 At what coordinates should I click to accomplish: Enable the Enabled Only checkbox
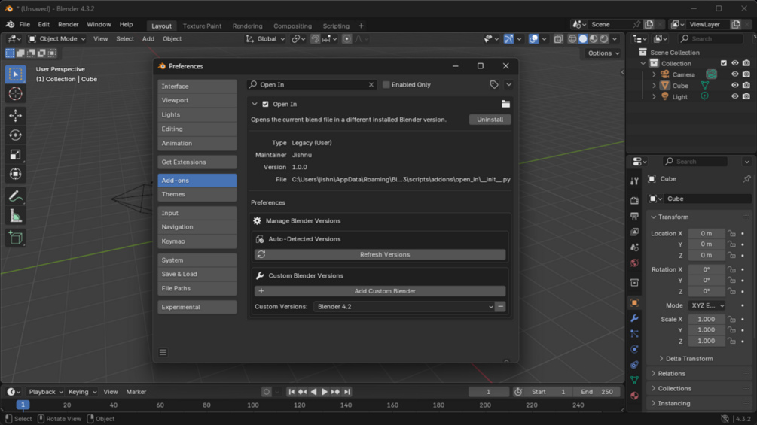[x=386, y=85]
